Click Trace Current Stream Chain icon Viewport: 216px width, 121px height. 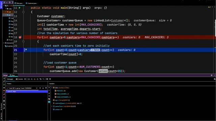(x=50, y=79)
